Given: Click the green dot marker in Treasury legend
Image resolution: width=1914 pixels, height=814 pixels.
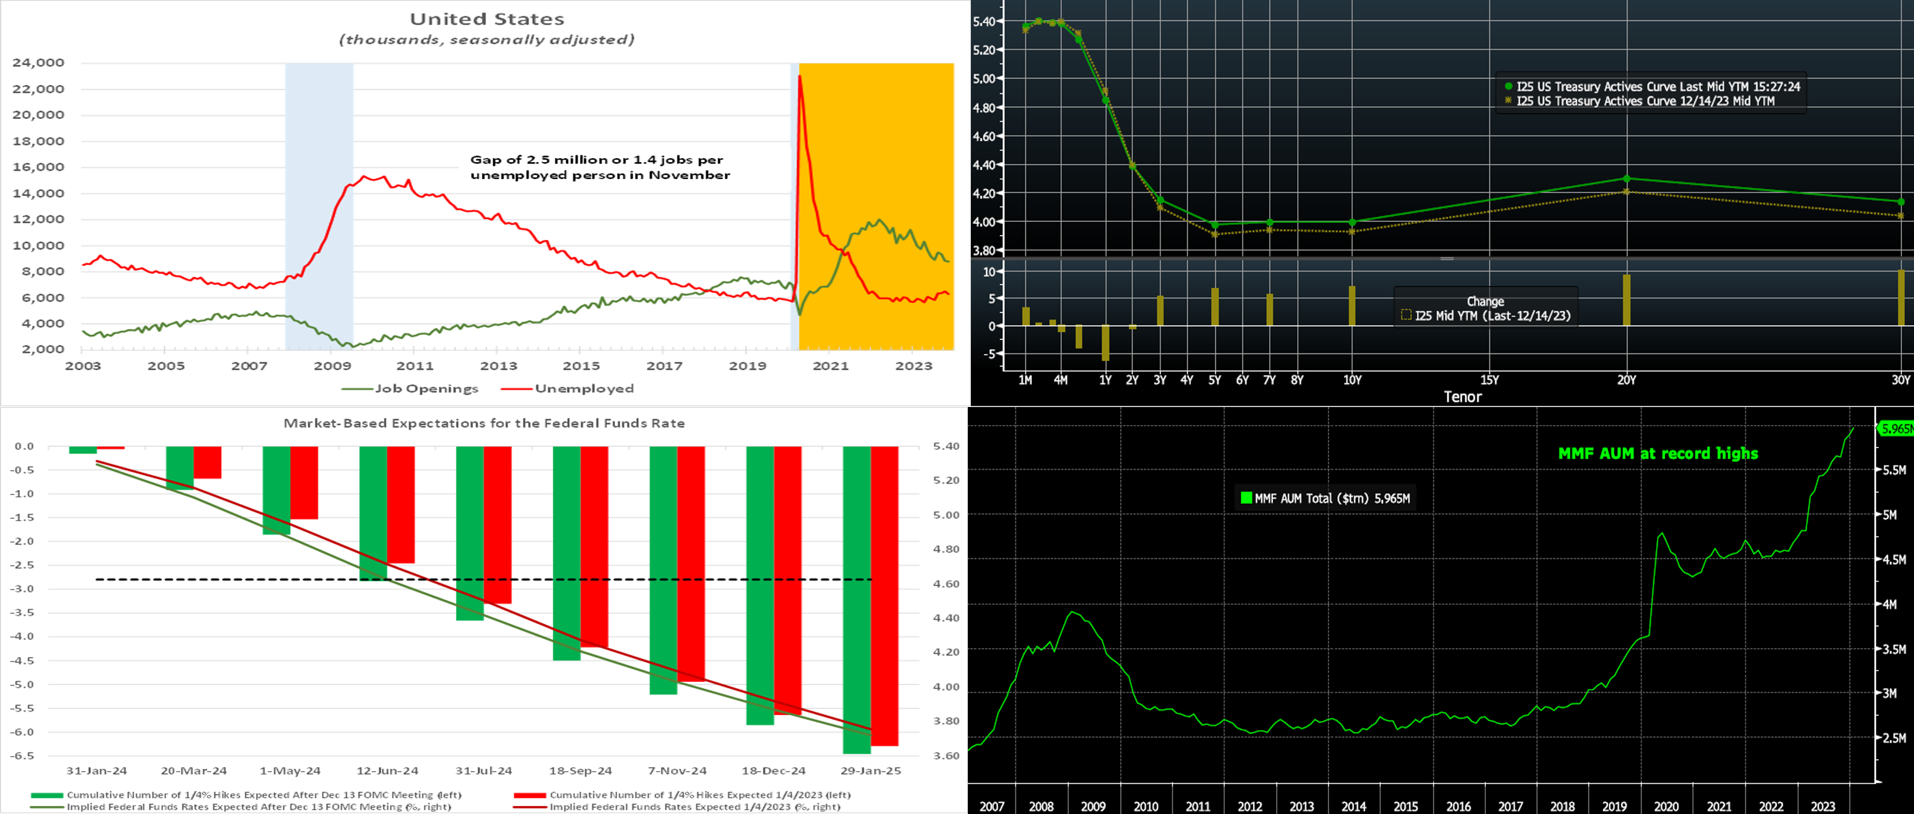Looking at the screenshot, I should (x=1508, y=87).
